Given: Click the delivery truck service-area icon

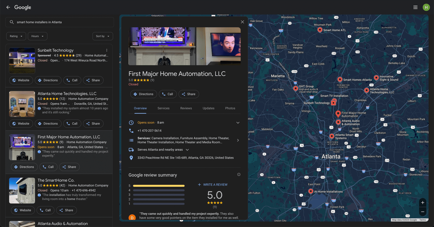Looking at the screenshot, I should 131,150.
